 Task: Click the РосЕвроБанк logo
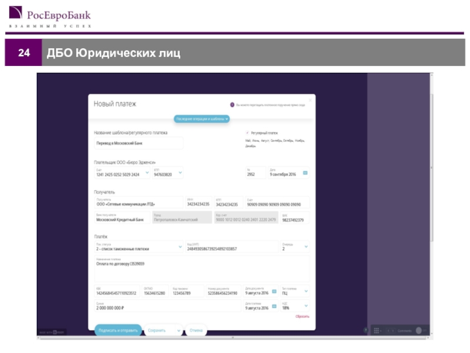click(x=50, y=17)
